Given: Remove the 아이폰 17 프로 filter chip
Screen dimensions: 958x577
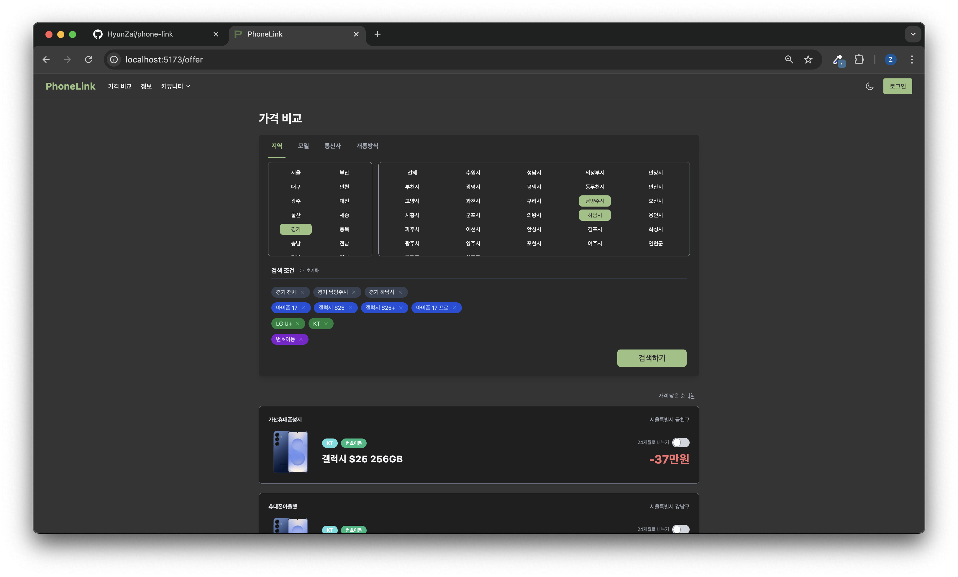Looking at the screenshot, I should (x=454, y=308).
